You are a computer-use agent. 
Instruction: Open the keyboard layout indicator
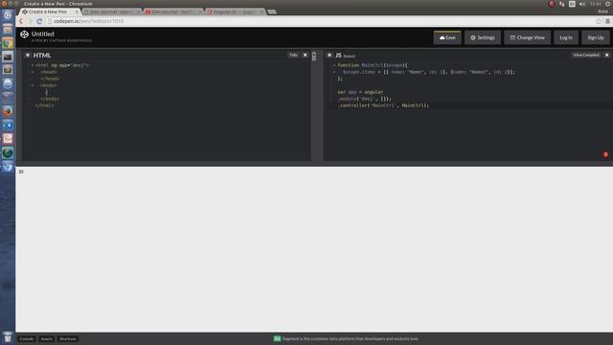[x=572, y=4]
